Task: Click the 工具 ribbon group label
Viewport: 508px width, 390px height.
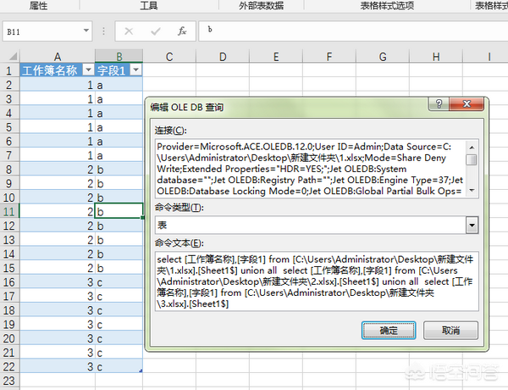Action: [x=149, y=6]
